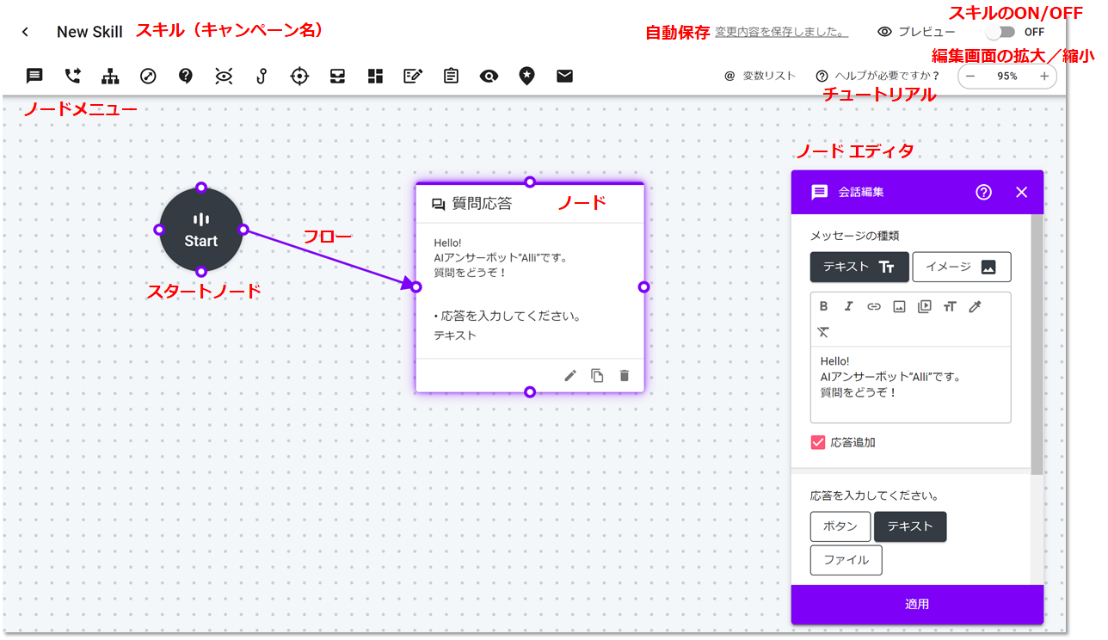Delete the 質問応答 node with trash icon
This screenshot has width=1108, height=640.
click(625, 375)
